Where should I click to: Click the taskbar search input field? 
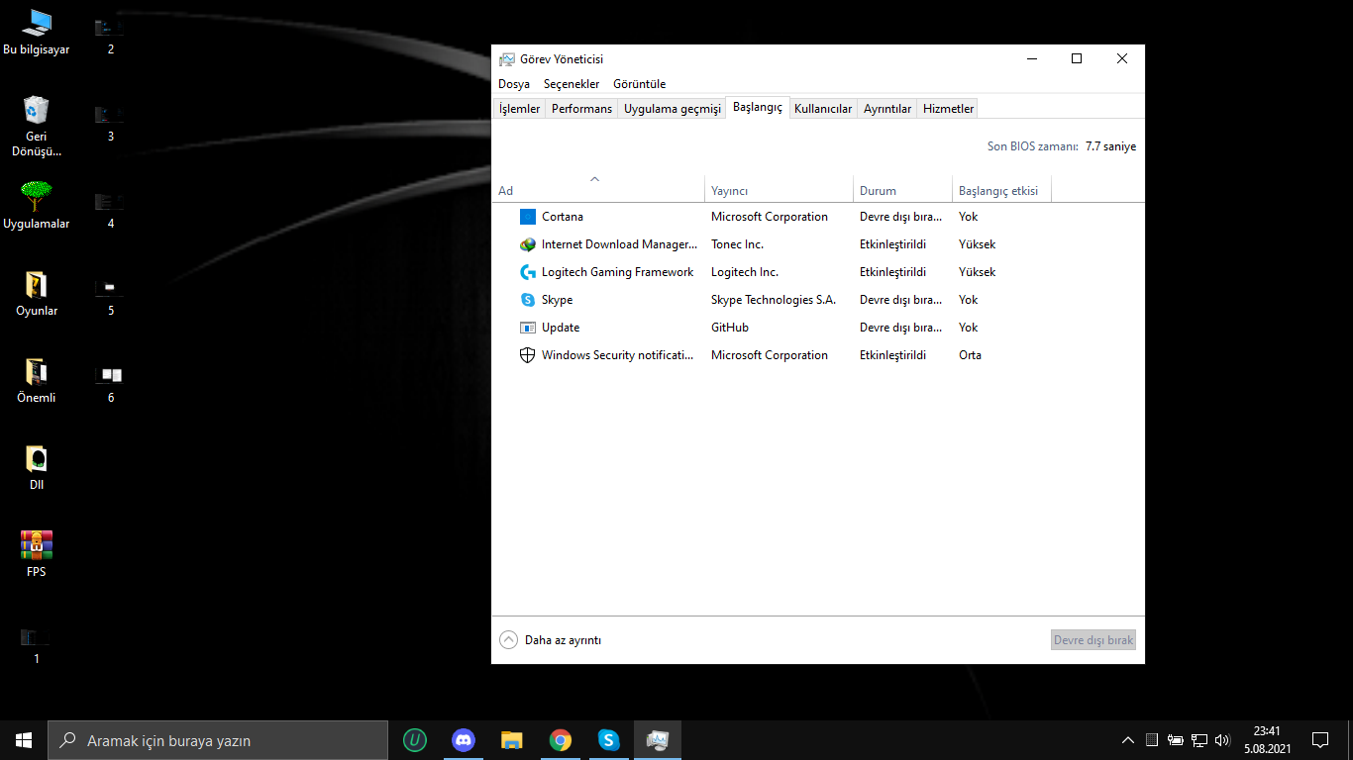[218, 740]
